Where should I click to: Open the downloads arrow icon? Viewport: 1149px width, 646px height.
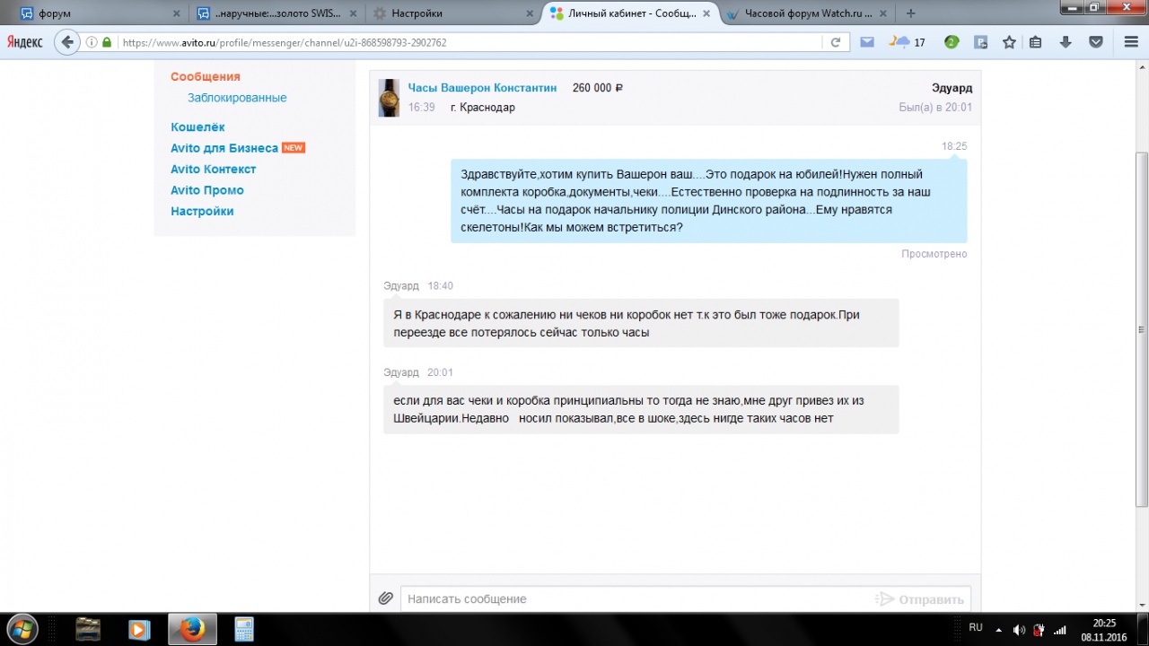pyautogui.click(x=1066, y=42)
